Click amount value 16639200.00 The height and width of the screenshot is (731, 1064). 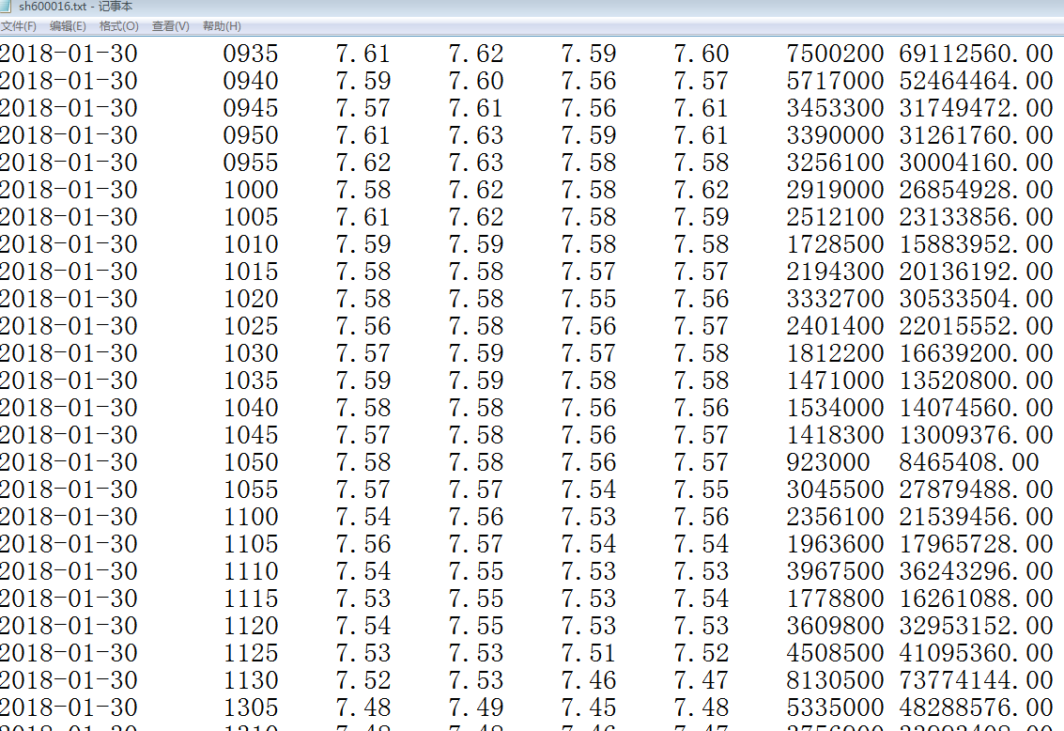point(977,353)
